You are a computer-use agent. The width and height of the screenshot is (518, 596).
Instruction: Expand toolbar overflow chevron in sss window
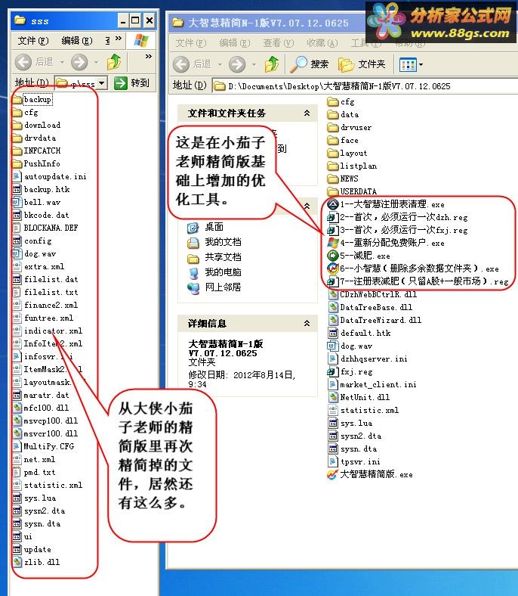[x=149, y=57]
